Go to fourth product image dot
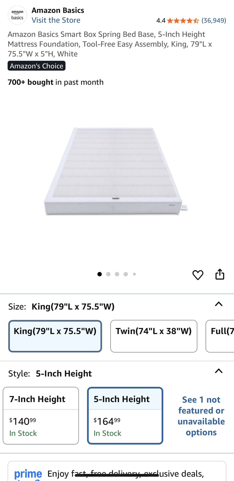Screen dimensions: 234x481 126,274
